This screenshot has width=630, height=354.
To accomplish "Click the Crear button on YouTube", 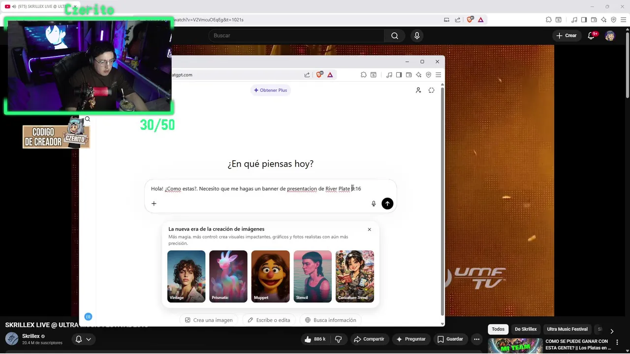I will (x=566, y=35).
